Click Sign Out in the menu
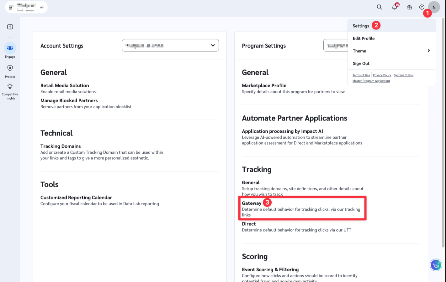 [x=392, y=63]
